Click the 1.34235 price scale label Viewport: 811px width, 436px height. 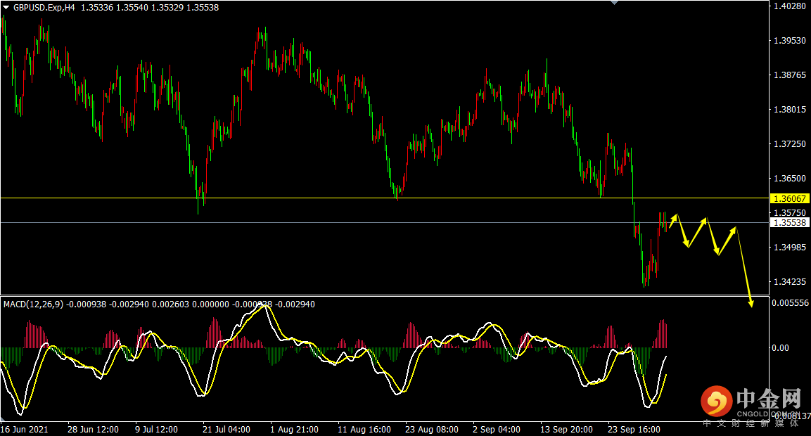(x=789, y=282)
